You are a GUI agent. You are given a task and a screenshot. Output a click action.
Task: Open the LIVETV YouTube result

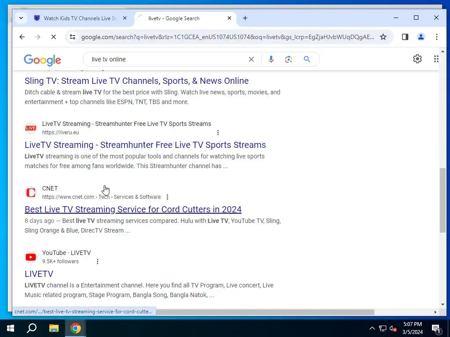pyautogui.click(x=39, y=274)
